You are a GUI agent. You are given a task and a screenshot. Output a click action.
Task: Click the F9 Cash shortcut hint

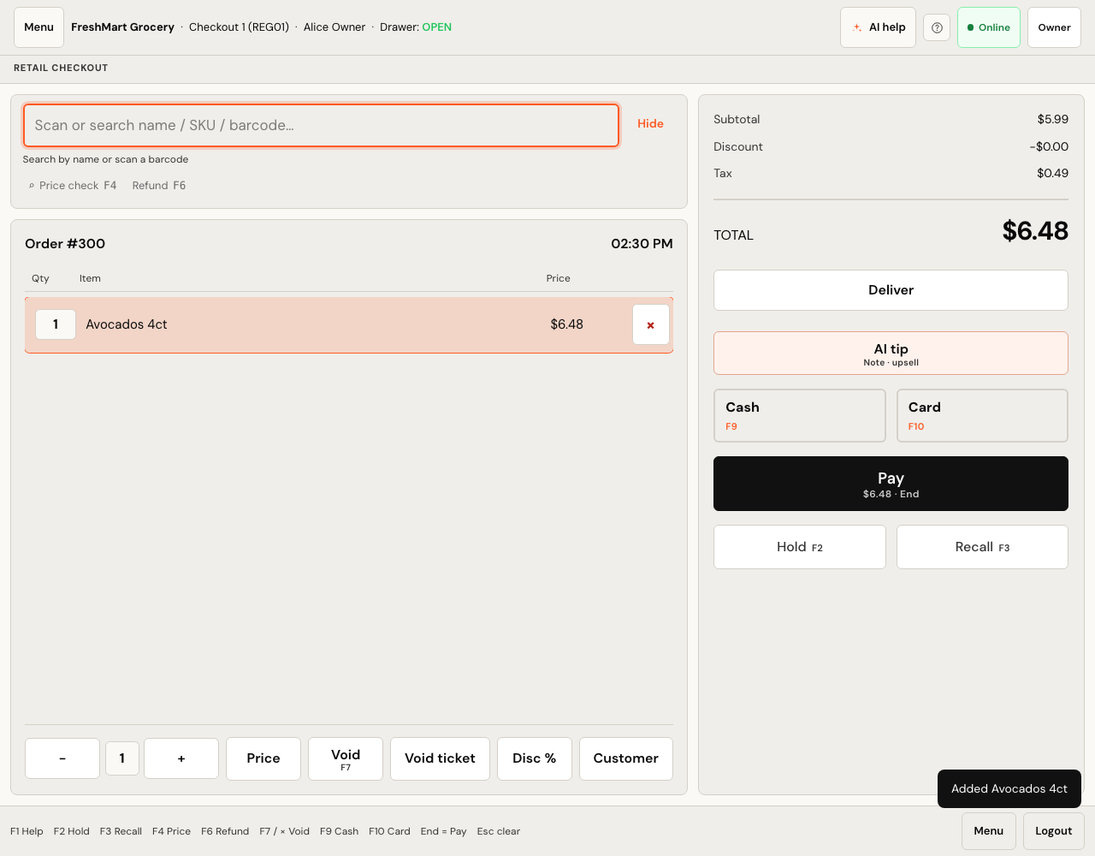click(340, 831)
